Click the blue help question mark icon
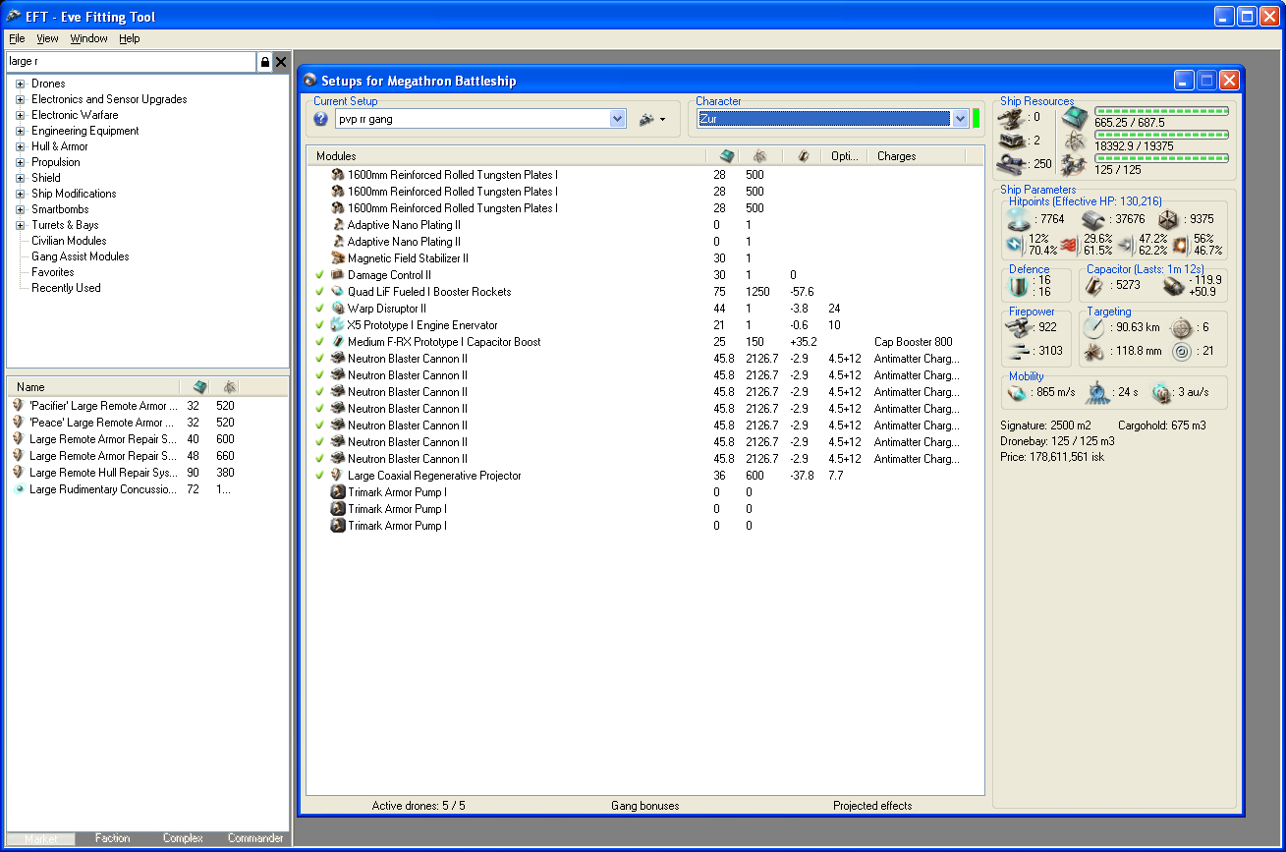The height and width of the screenshot is (852, 1286). (x=320, y=119)
